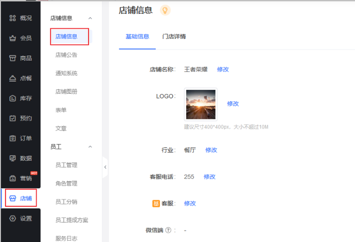Open the 表单 submenu item
355x242 pixels.
[61, 110]
